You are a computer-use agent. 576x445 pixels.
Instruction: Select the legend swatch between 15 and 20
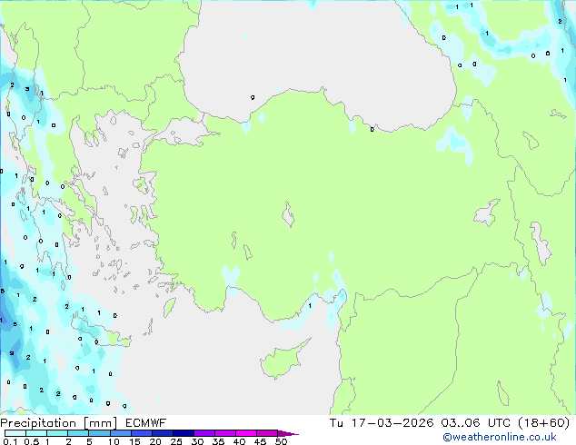[142, 433]
